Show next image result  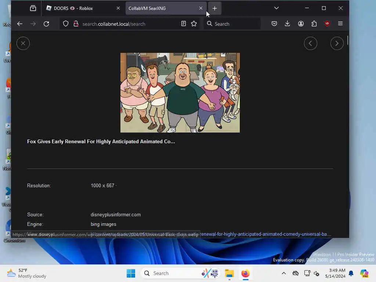(x=337, y=43)
